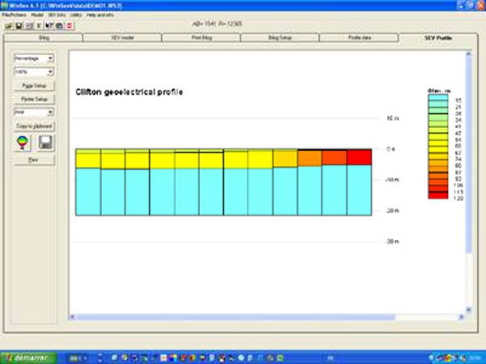
Task: Click the large floppy disk save icon
Action: (45, 143)
